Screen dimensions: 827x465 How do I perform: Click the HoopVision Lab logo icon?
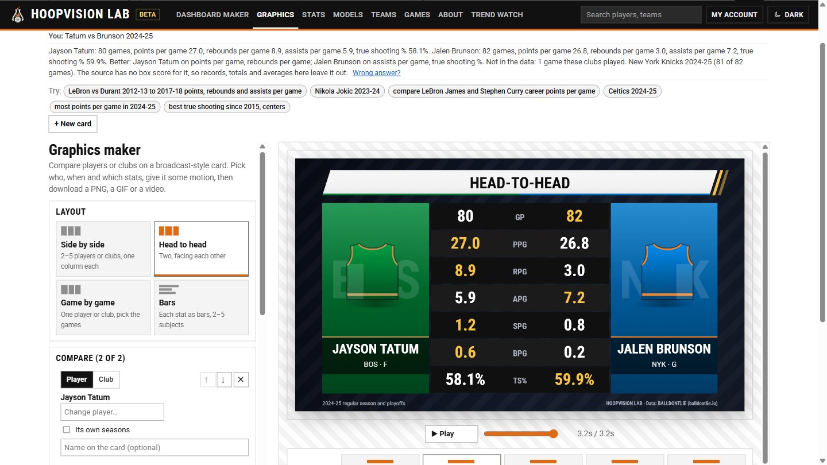[18, 14]
